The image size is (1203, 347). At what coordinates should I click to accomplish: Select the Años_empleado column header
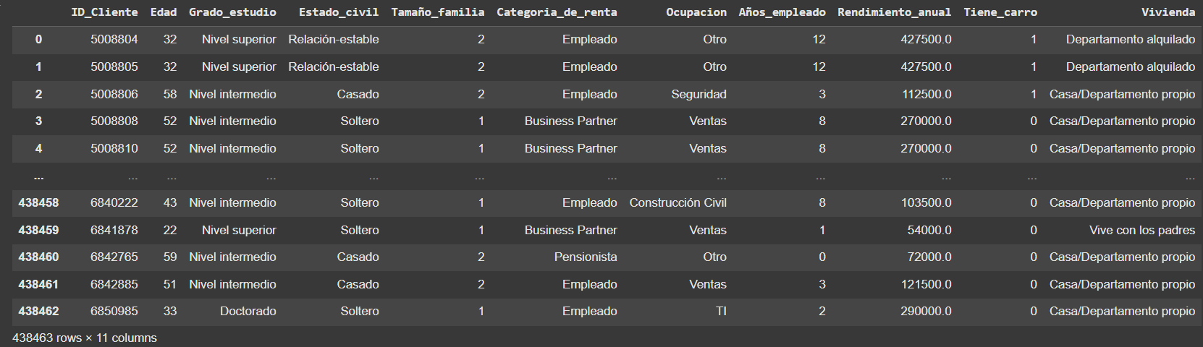tap(782, 12)
